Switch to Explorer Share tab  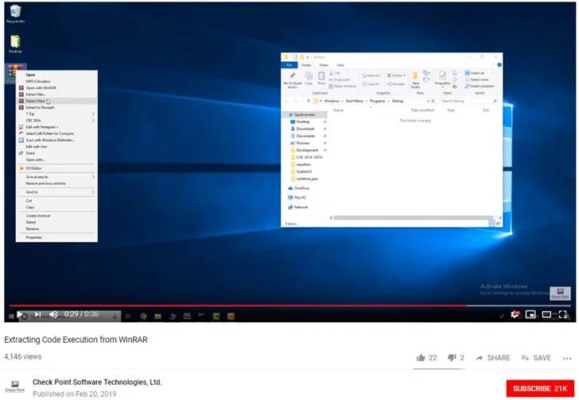click(x=324, y=65)
